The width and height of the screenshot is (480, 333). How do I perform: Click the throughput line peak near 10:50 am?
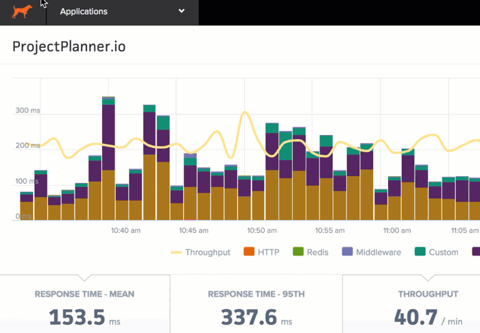coord(245,113)
